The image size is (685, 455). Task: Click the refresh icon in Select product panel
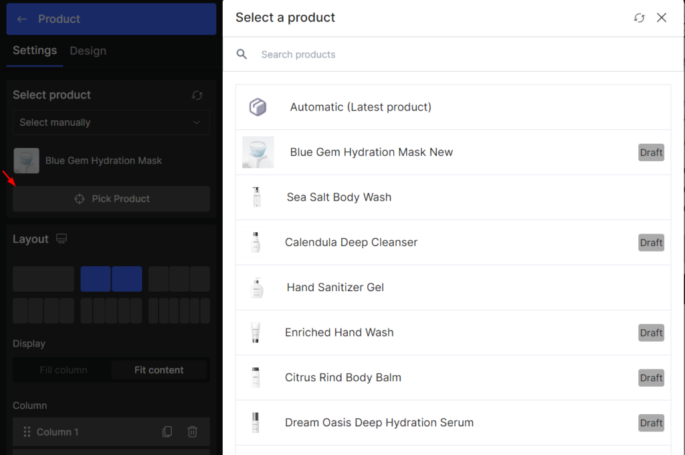pyautogui.click(x=197, y=95)
